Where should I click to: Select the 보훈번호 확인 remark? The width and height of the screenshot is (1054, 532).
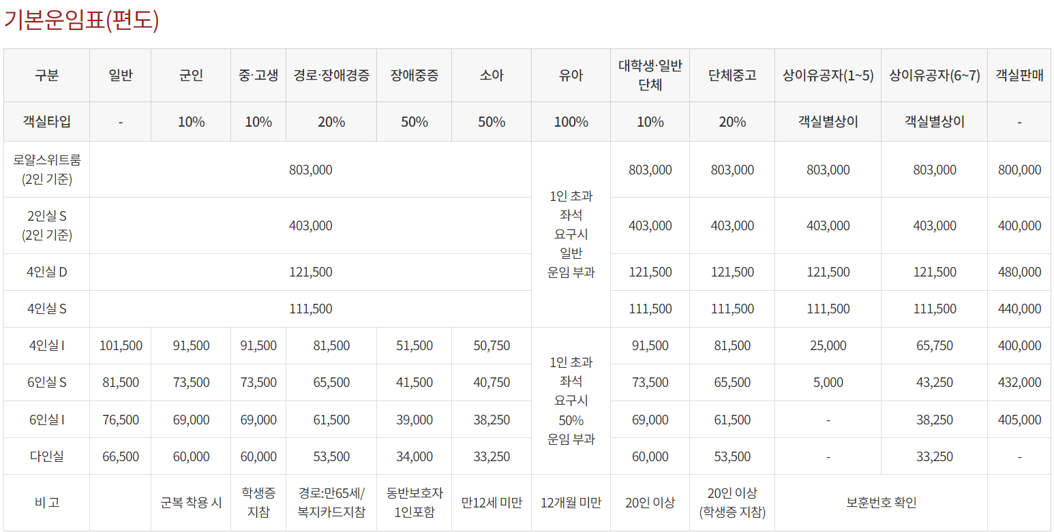pyautogui.click(x=881, y=503)
